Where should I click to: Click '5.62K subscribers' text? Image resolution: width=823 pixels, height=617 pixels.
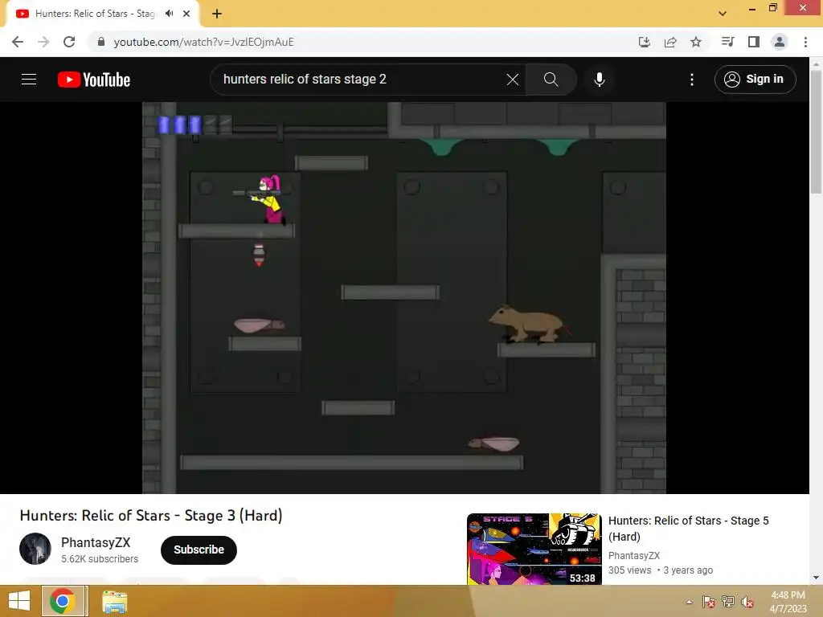click(x=100, y=559)
